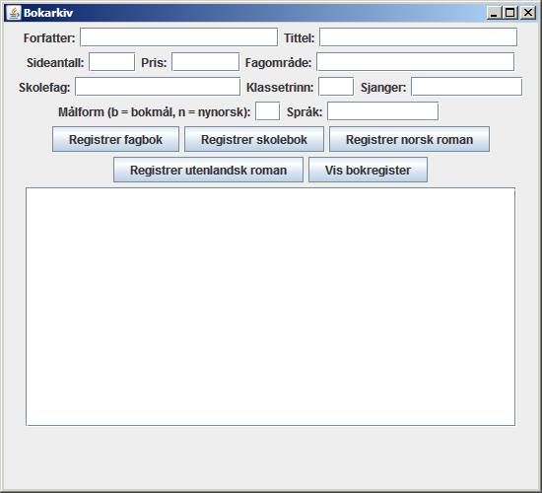Close the Bokarkiv window
The image size is (542, 493).
pos(528,13)
